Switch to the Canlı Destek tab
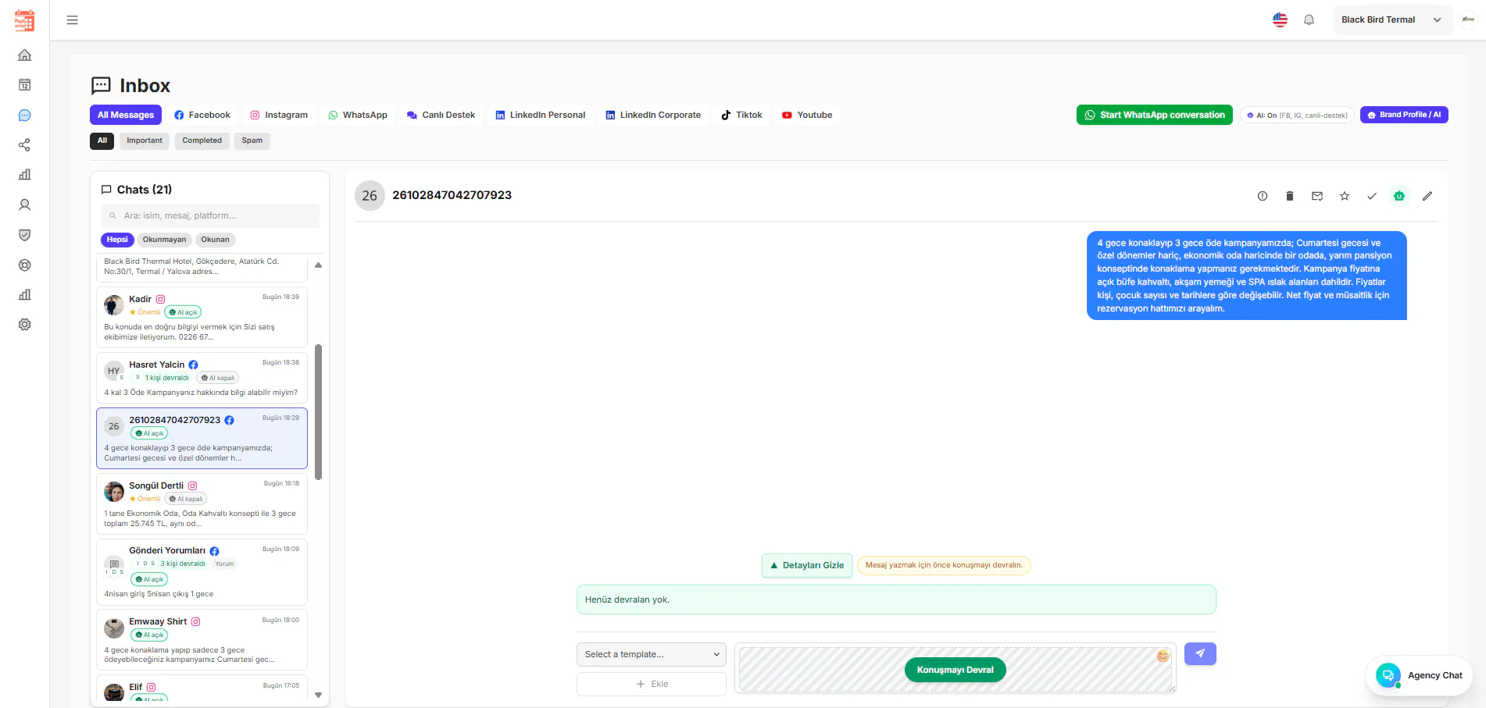The image size is (1486, 708). click(441, 115)
